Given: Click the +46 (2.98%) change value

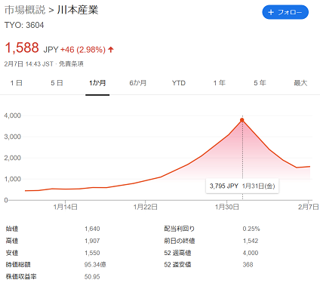Looking at the screenshot, I should point(83,50).
